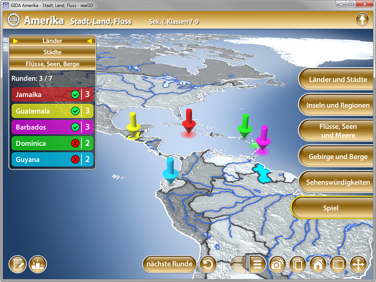This screenshot has width=376, height=282.
Task: Click the green checkmark beside Jamaika
Action: pyautogui.click(x=75, y=95)
